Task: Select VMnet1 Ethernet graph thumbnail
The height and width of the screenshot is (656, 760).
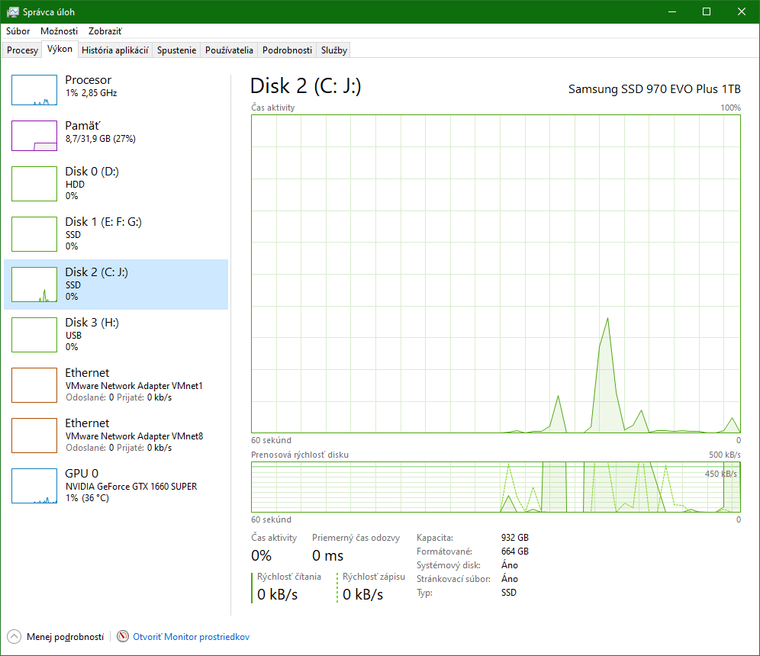Action: click(34, 385)
